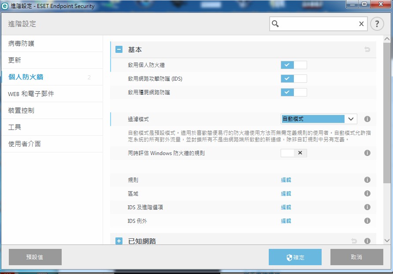Show info icon for 區域

[x=367, y=193]
